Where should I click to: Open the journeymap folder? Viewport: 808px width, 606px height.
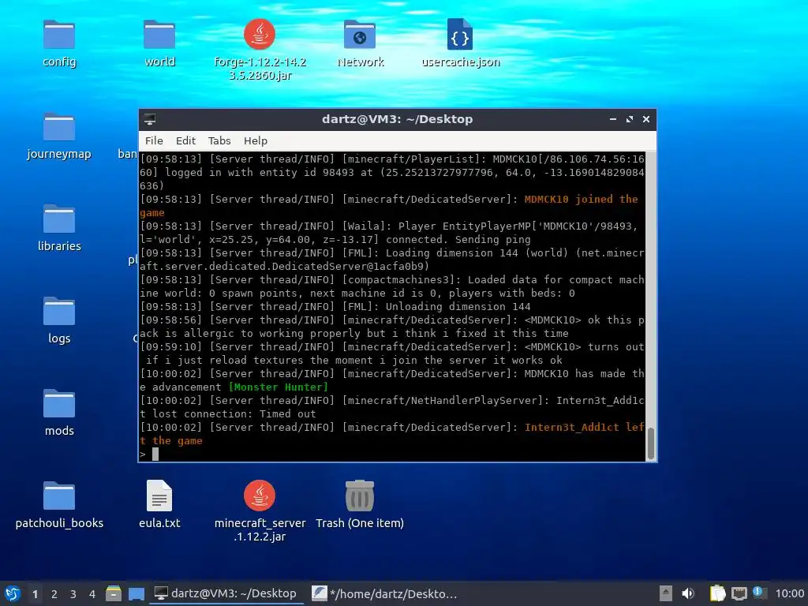[58, 127]
